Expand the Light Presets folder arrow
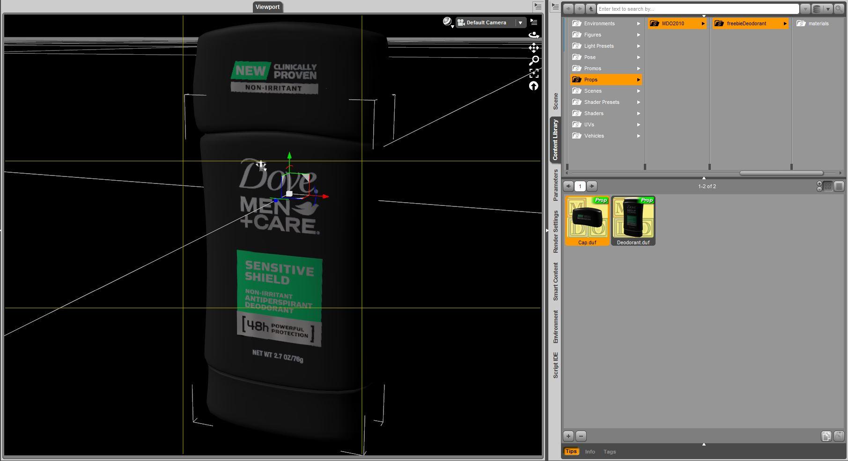Screen dimensions: 848x461 coord(638,46)
